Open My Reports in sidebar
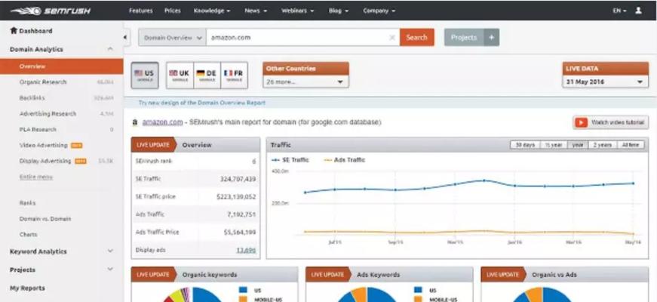 [27, 288]
